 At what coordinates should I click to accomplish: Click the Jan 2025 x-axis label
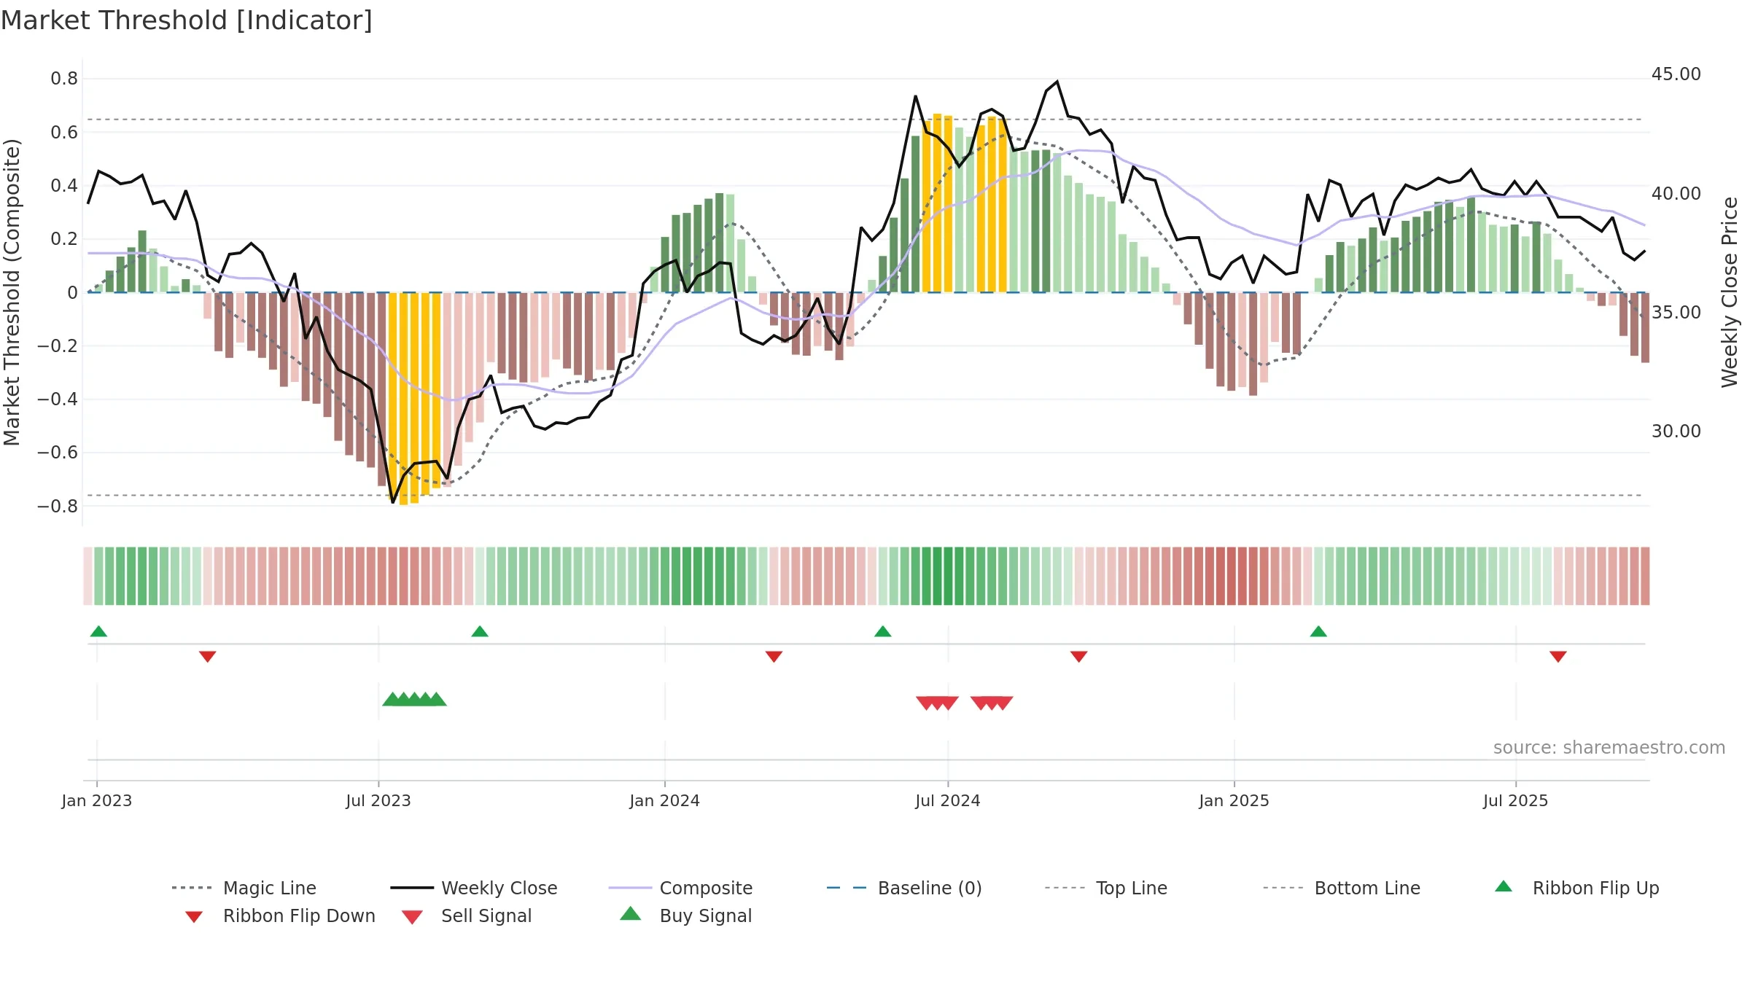[1234, 801]
